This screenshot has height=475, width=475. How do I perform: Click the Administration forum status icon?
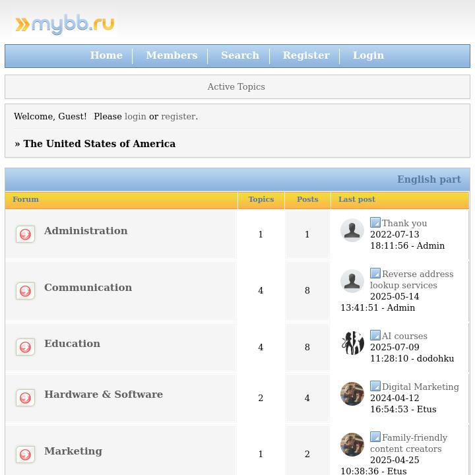point(25,234)
